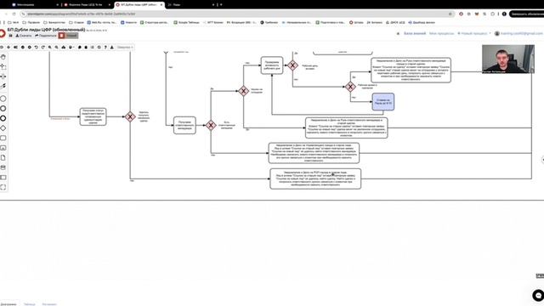Image resolution: width=544 pixels, height=306 pixels.
Task: Add a pool/participant from palette
Action: (x=3, y=178)
